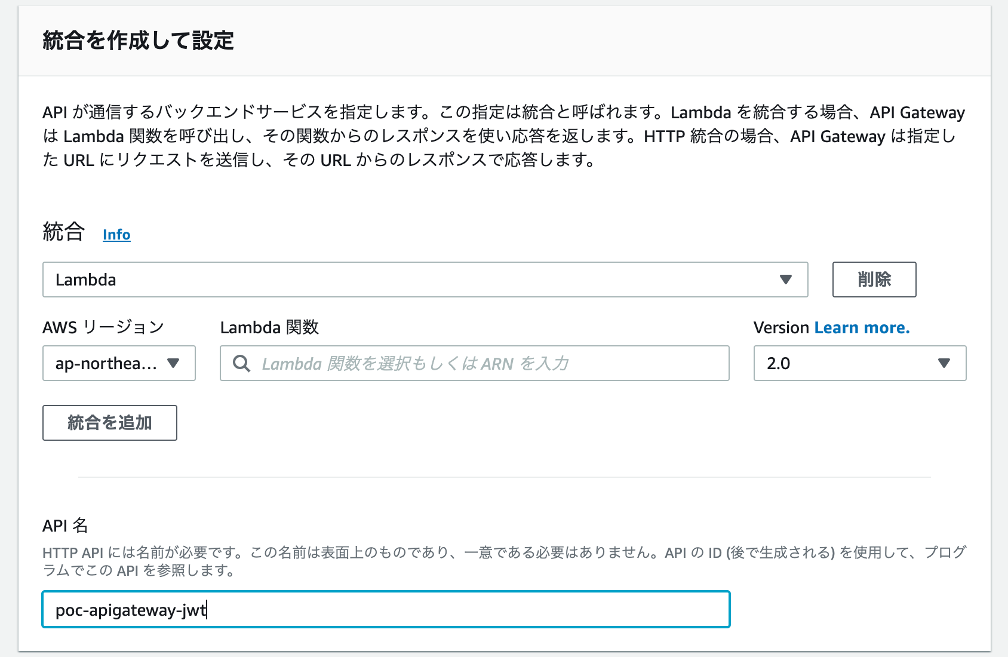Click the AWS リージョン label

pos(103,327)
